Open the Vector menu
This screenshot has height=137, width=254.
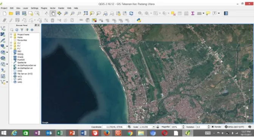pos(53,8)
